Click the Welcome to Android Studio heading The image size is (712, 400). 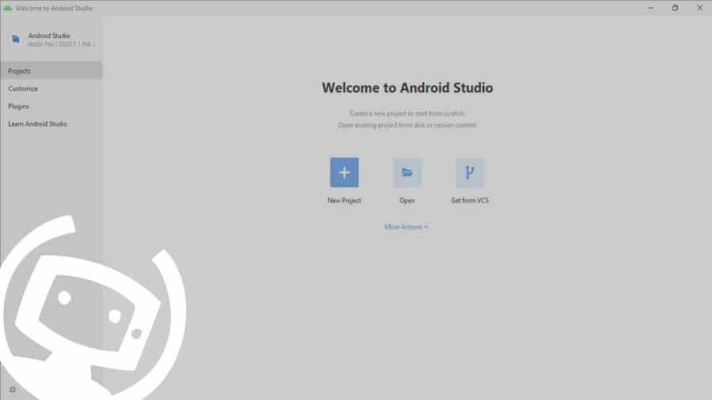407,88
